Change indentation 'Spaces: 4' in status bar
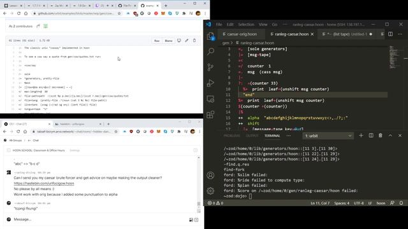 341,203
